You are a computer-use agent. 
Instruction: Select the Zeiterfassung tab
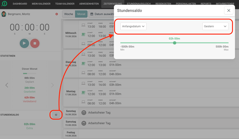pyautogui.click(x=113, y=4)
